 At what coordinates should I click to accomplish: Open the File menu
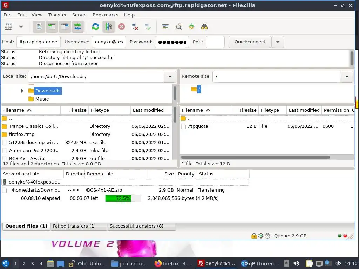(7, 15)
